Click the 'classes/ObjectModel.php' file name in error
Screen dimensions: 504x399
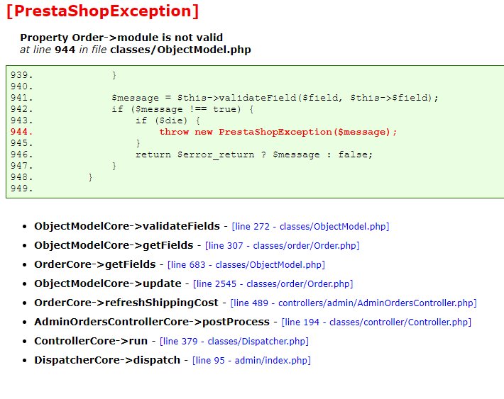pyautogui.click(x=180, y=50)
